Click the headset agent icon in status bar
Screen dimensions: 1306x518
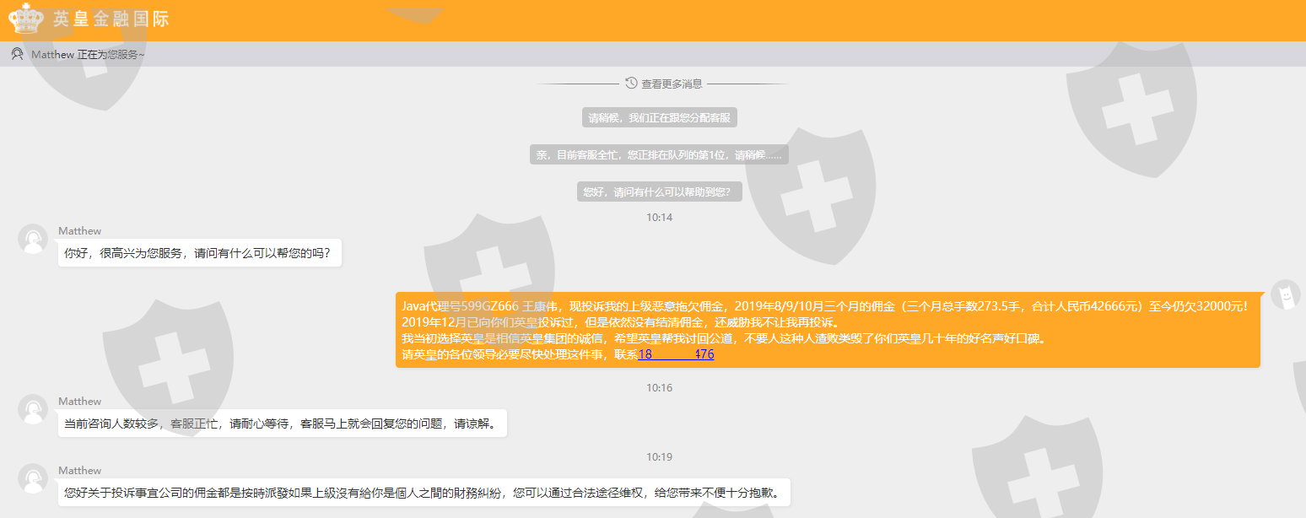point(17,54)
